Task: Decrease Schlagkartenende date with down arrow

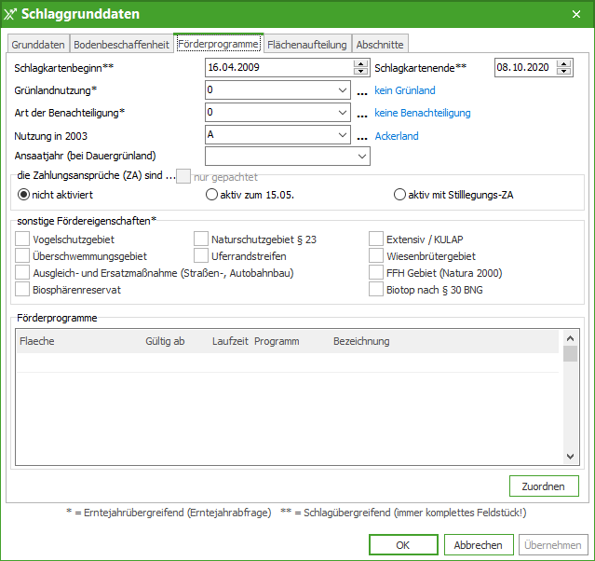Action: pos(563,71)
